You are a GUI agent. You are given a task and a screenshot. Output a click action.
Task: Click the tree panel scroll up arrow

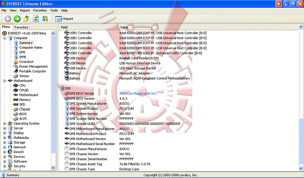pyautogui.click(x=53, y=33)
